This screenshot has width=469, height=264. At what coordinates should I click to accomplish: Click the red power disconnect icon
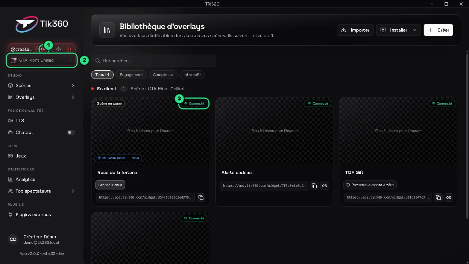69,49
